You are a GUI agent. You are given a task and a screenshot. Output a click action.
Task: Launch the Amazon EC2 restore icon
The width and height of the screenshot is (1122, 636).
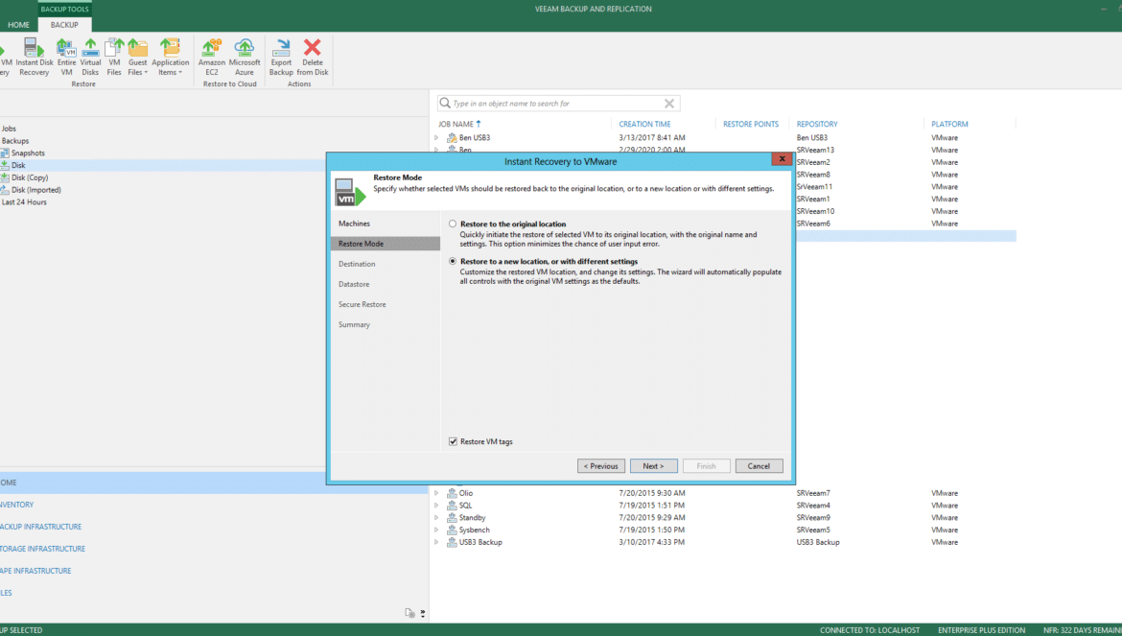[212, 48]
